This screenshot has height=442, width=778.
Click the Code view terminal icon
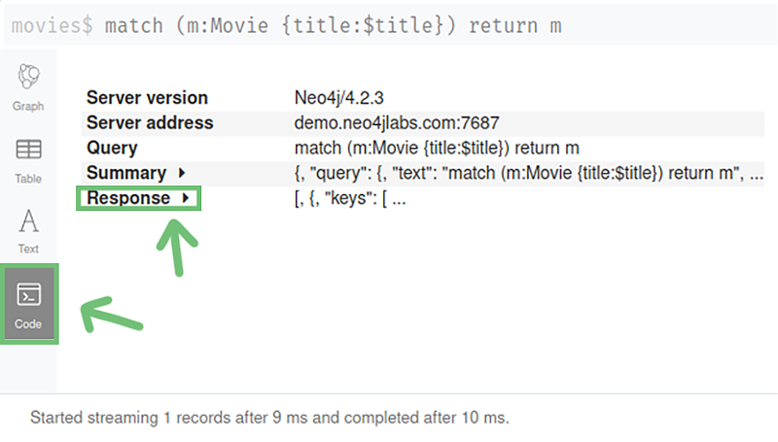coord(29,294)
